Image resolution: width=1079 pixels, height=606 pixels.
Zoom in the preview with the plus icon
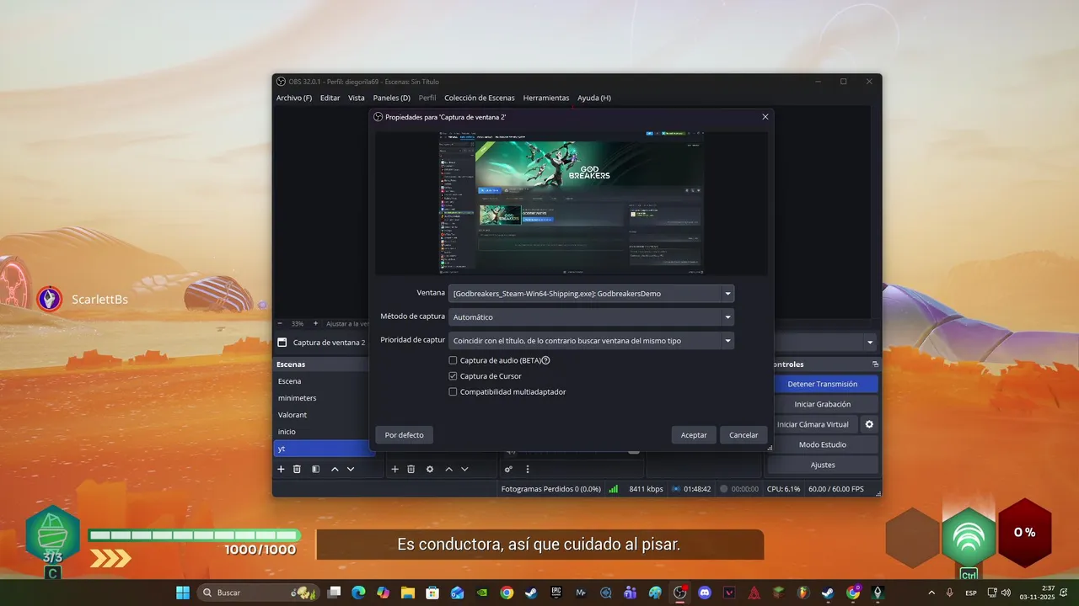pyautogui.click(x=315, y=323)
